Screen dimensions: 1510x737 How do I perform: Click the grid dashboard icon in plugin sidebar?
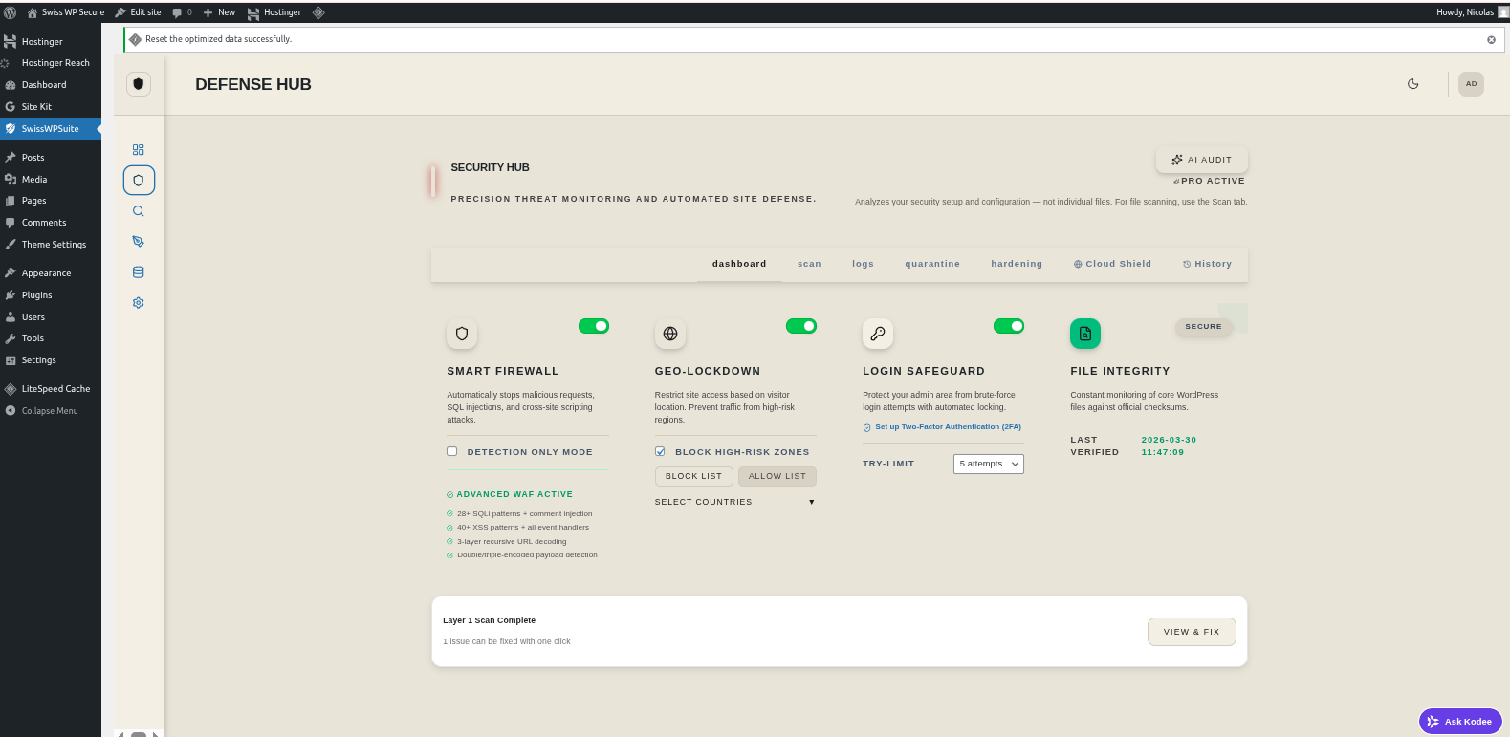(x=139, y=150)
